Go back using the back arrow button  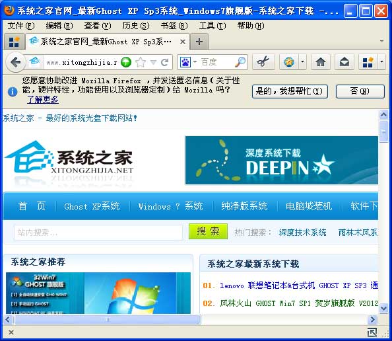(x=15, y=62)
